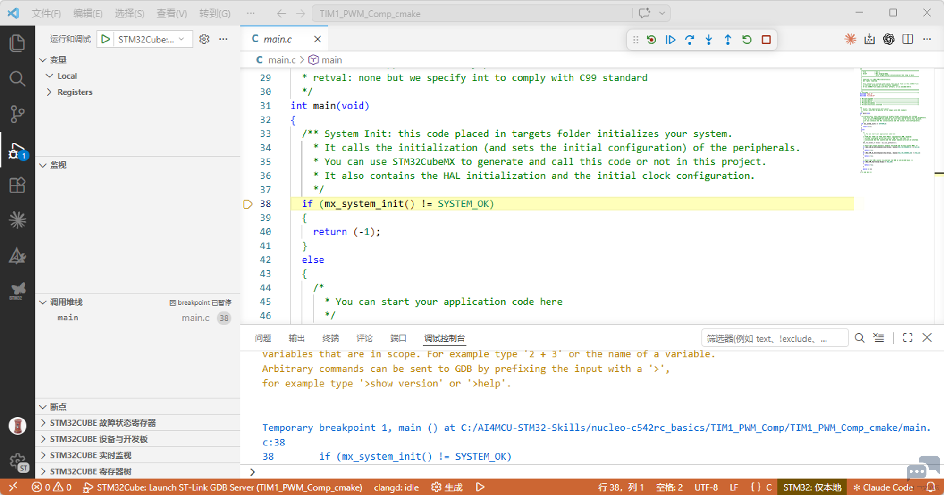Image resolution: width=944 pixels, height=495 pixels.
Task: Switch to the 问题 panel tab
Action: pos(263,338)
